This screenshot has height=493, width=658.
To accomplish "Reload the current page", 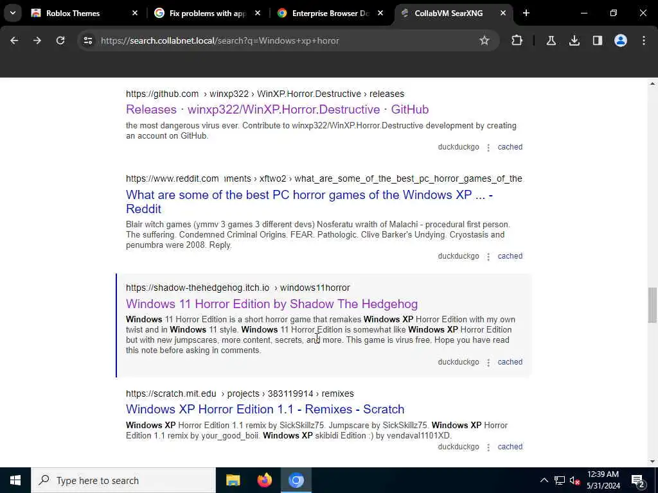I will click(60, 40).
